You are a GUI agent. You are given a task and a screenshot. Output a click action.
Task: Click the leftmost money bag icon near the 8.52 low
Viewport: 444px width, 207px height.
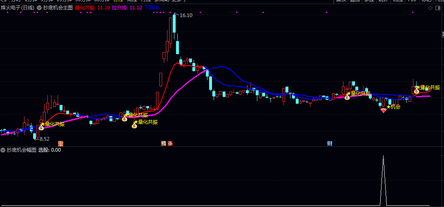[41, 128]
